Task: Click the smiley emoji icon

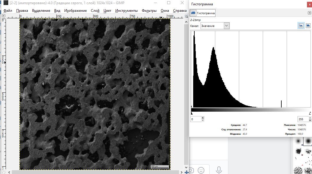Action: coord(201,170)
